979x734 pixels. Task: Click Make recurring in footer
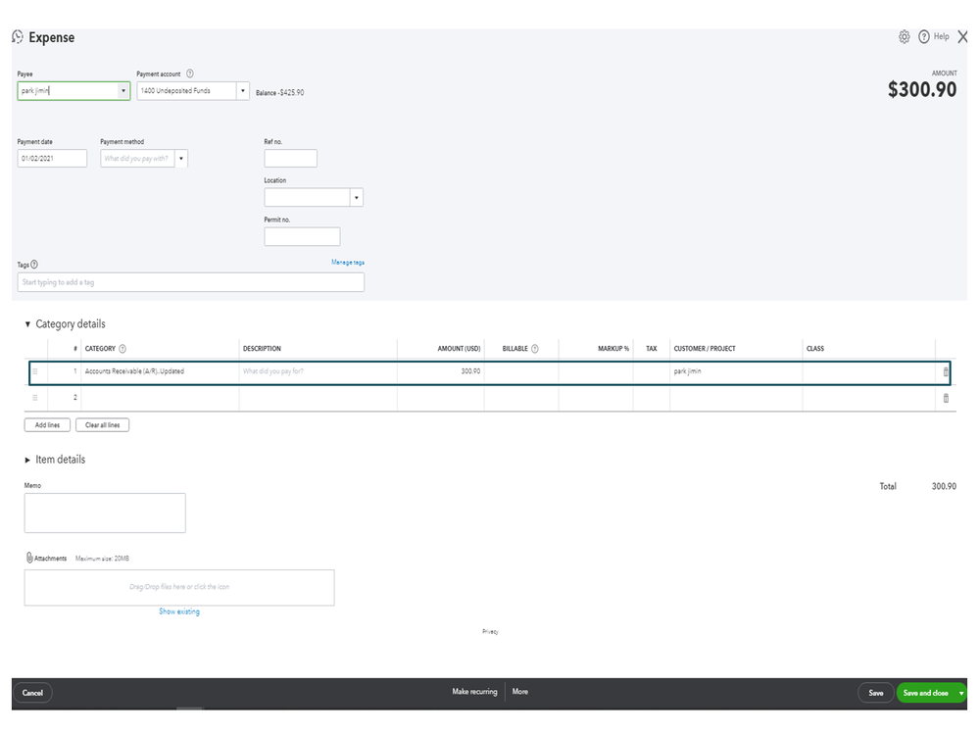point(474,692)
